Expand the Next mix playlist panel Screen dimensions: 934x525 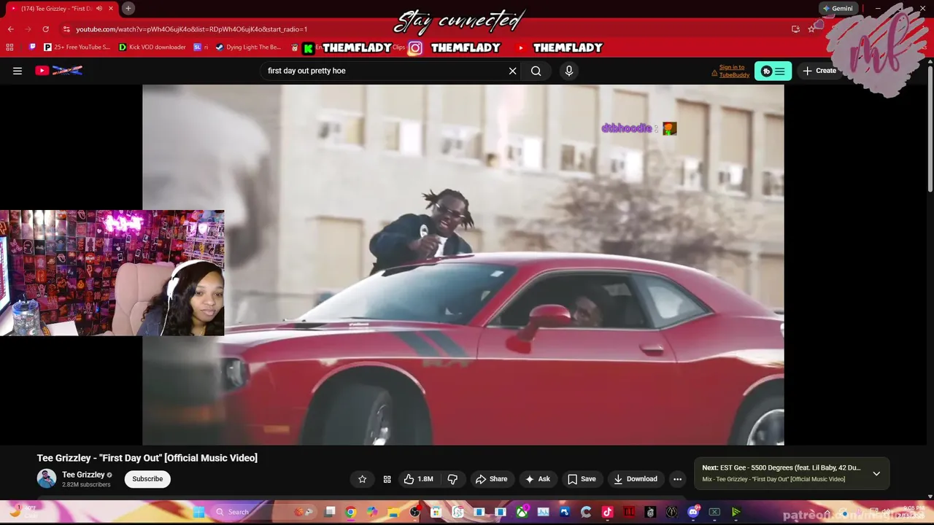click(x=876, y=473)
